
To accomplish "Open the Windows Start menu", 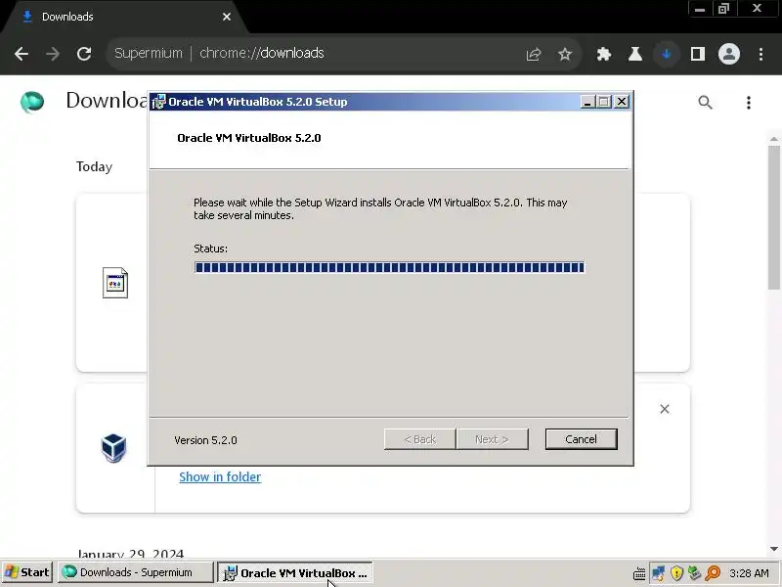I will (x=27, y=572).
